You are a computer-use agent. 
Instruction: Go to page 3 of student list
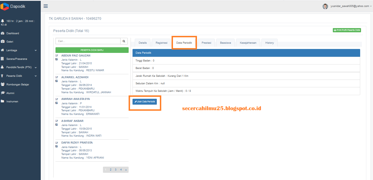coord(116,169)
